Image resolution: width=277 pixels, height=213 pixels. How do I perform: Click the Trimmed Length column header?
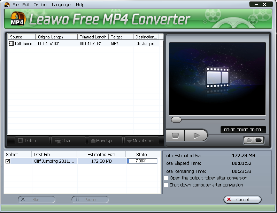93,37
